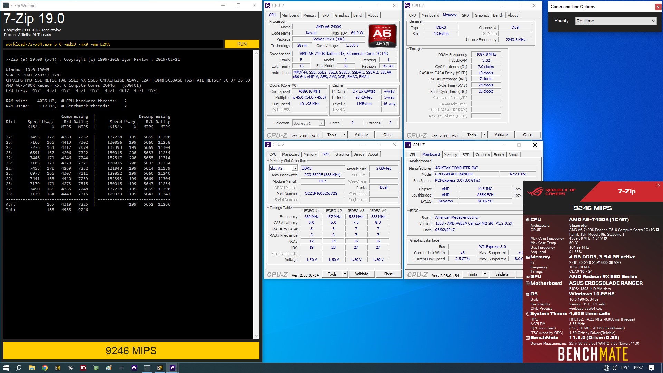663x373 pixels.
Task: Click the 7-Zip Wrapper title bar icon
Action: point(6,6)
